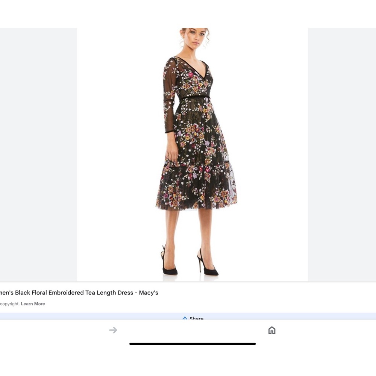
Task: Open the Black Floral Embroidered Tea Length Dress title
Action: [x=79, y=293]
